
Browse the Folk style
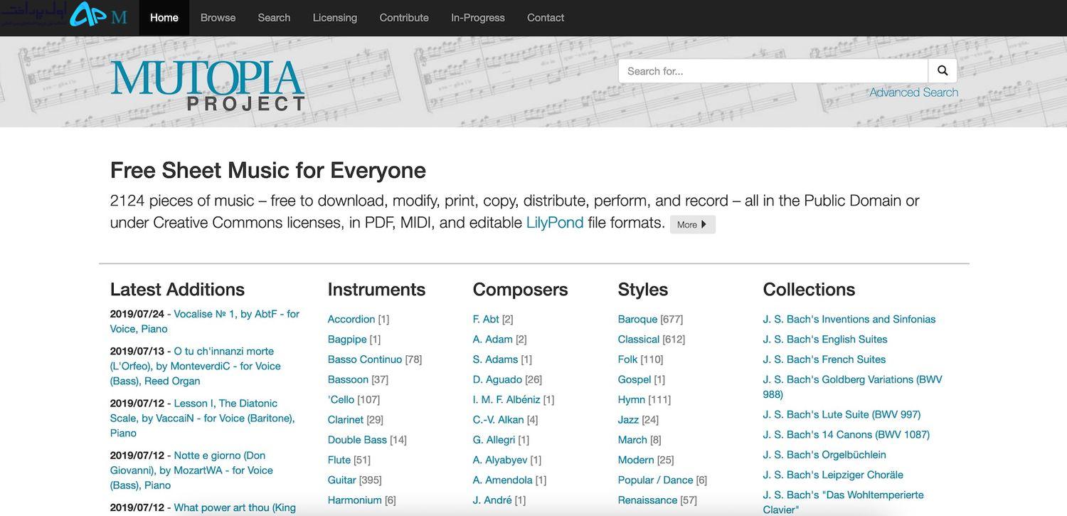(627, 359)
